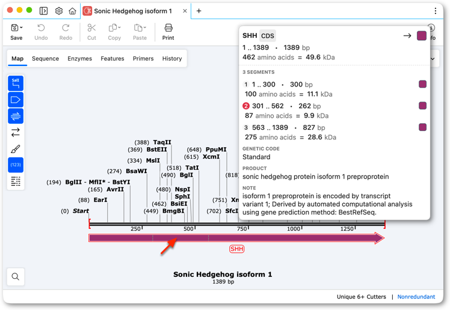
Task: Click the dotted lines layout icon
Action: (x=16, y=181)
